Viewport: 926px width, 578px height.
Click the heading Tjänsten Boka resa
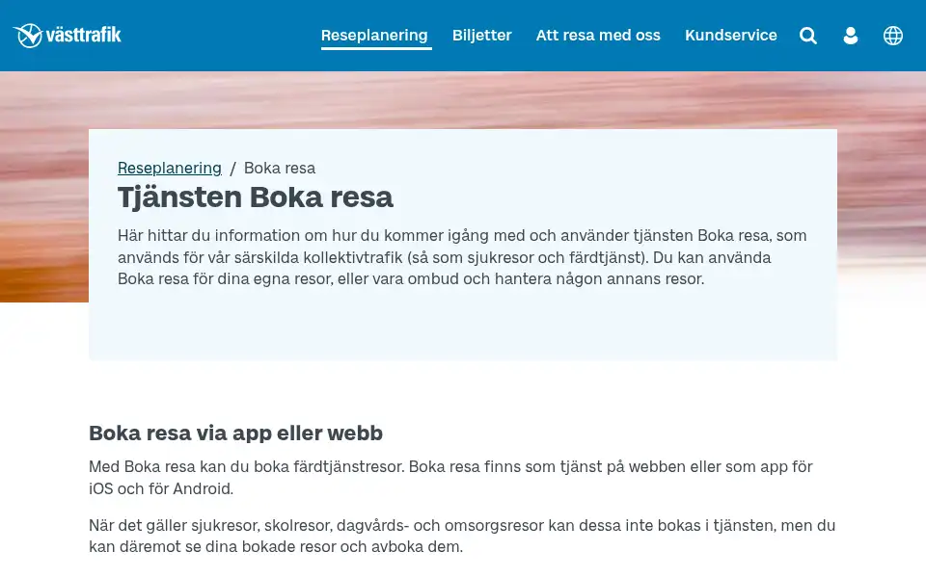point(255,197)
